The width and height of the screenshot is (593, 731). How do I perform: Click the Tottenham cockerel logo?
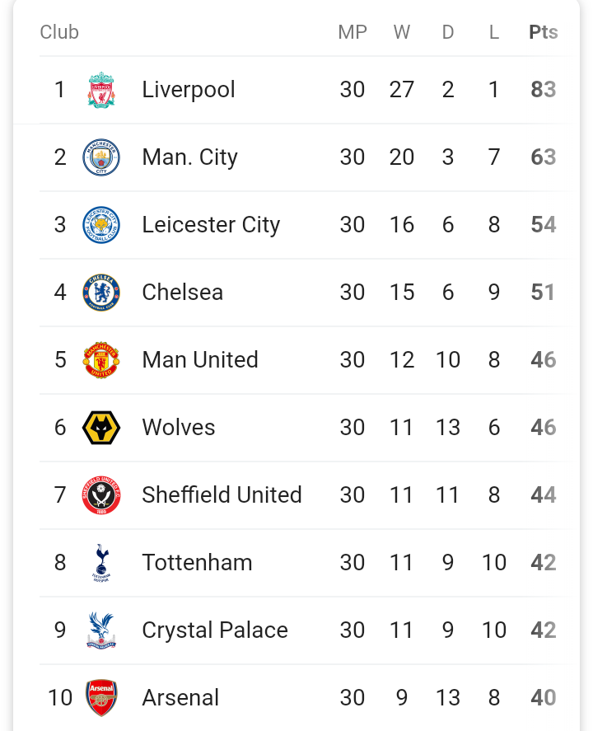point(101,563)
